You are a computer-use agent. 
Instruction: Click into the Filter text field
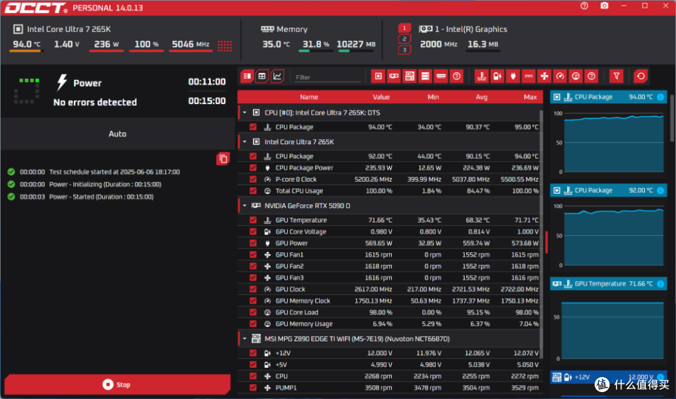click(327, 77)
